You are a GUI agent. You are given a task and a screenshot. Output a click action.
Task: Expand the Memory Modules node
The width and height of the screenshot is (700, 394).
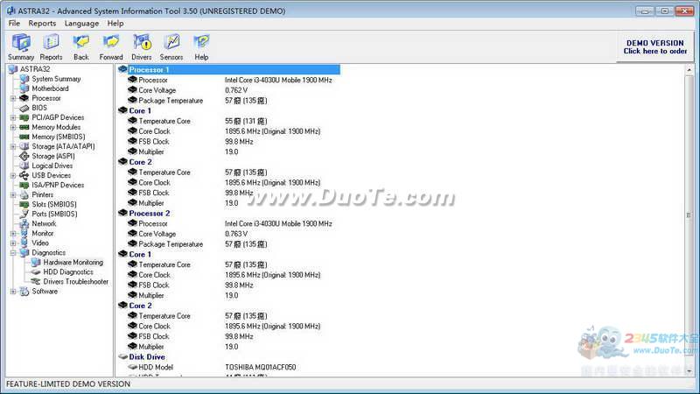tap(13, 127)
